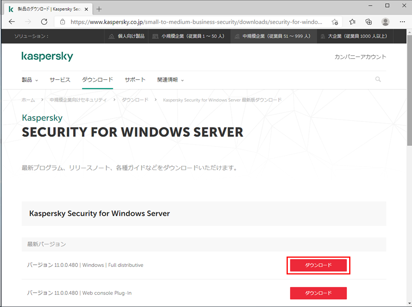This screenshot has width=412, height=307.
Task: Open a new tab with plus button
Action: coord(99,9)
